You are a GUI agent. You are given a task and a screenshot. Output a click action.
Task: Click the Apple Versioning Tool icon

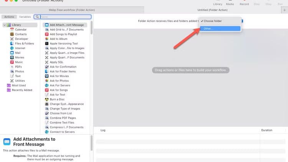(47, 43)
